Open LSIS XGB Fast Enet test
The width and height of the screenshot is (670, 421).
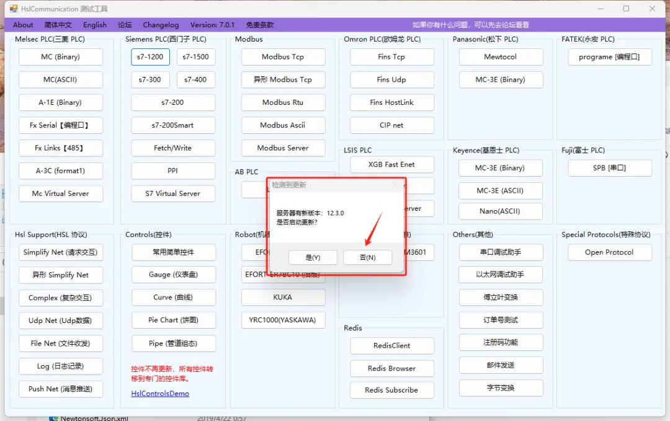pyautogui.click(x=392, y=164)
